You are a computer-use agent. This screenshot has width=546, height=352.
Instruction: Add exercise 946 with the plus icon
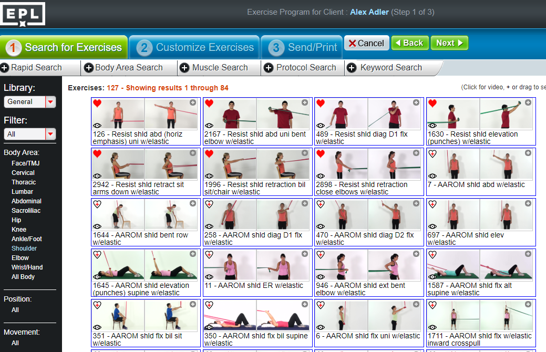pos(416,254)
